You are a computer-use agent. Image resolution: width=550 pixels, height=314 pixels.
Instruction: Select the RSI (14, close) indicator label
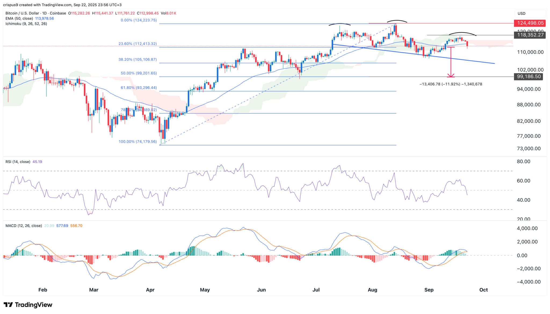click(x=17, y=162)
